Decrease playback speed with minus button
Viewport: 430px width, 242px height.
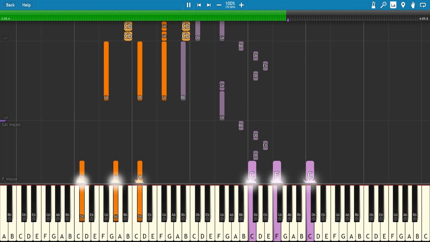coord(219,5)
